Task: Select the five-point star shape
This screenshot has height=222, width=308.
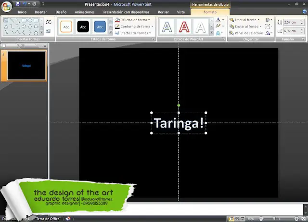Action: tap(36, 32)
